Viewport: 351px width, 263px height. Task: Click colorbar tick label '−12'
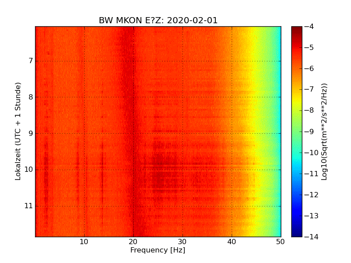311,195
